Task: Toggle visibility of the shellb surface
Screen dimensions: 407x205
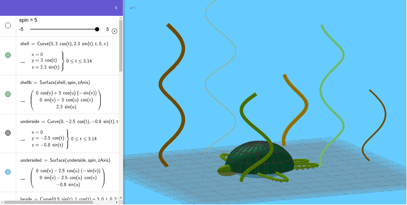Action: tap(8, 94)
